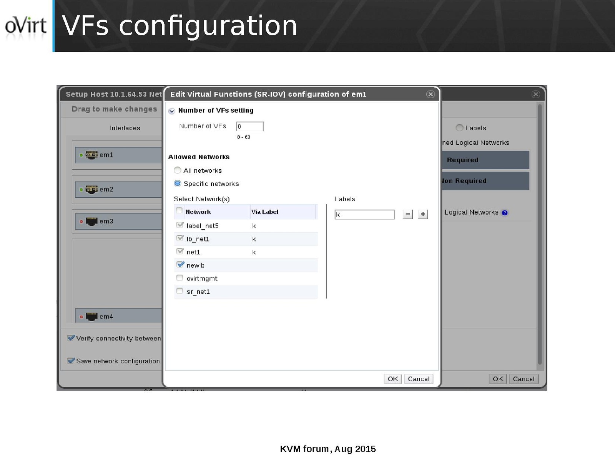Viewport: 615px width, 461px height.
Task: Select the All networks radio option
Action: pos(177,170)
